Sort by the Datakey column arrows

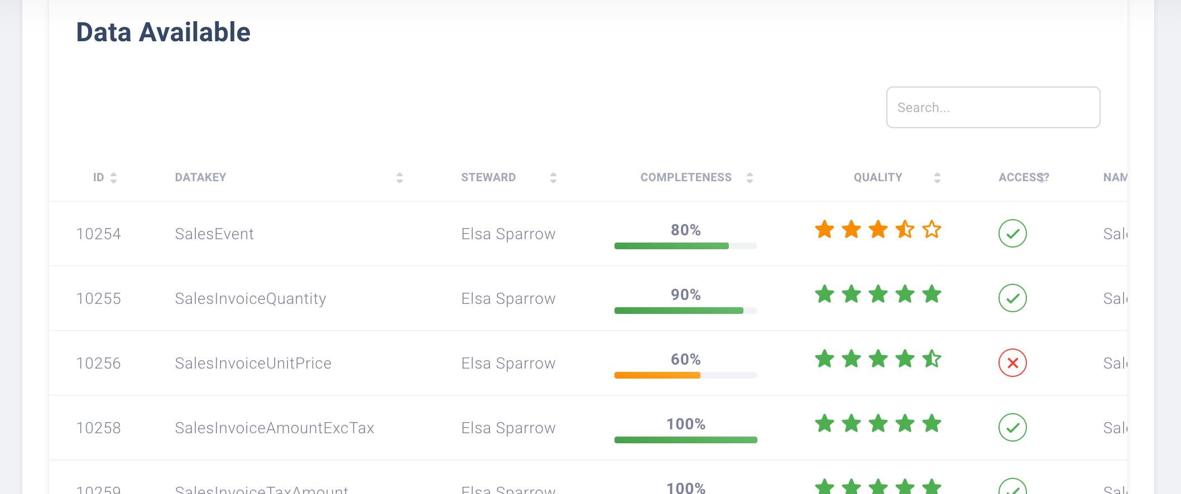400,178
